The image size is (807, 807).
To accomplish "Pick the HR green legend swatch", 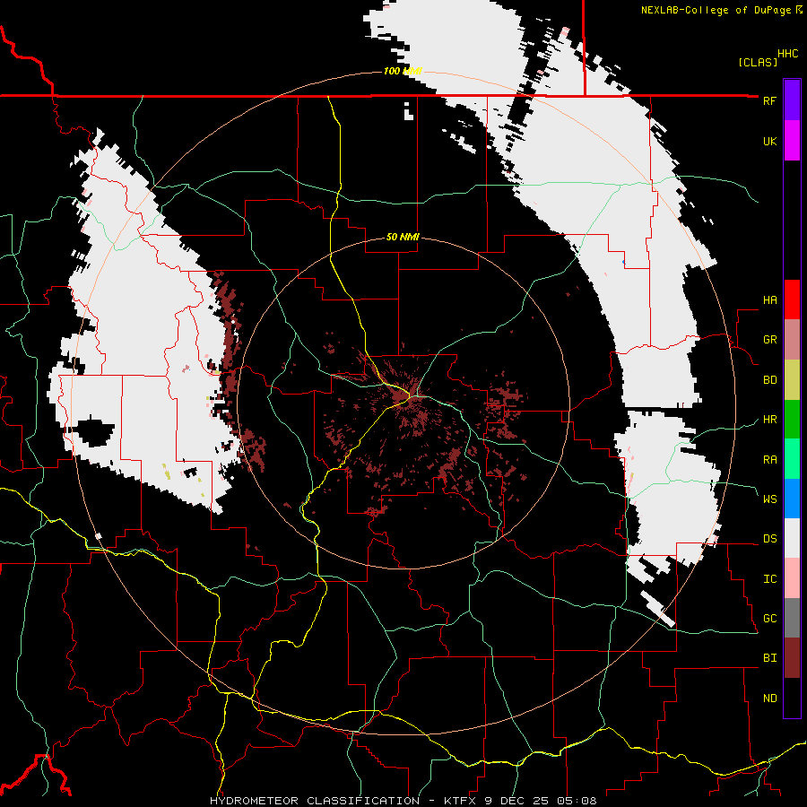I will [792, 419].
